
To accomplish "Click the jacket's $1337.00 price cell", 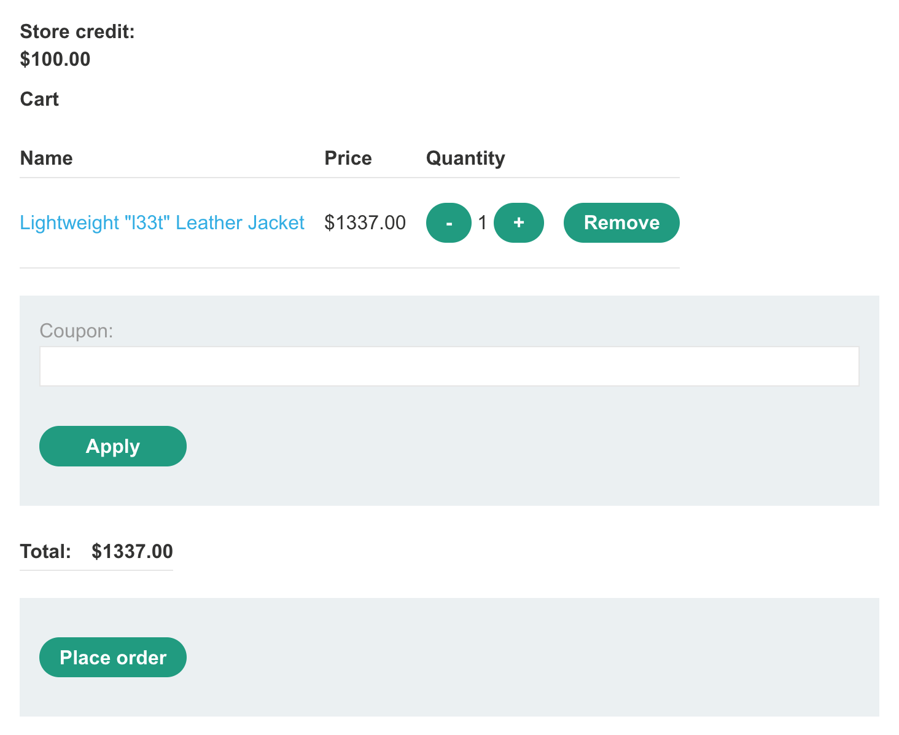I will (x=365, y=222).
